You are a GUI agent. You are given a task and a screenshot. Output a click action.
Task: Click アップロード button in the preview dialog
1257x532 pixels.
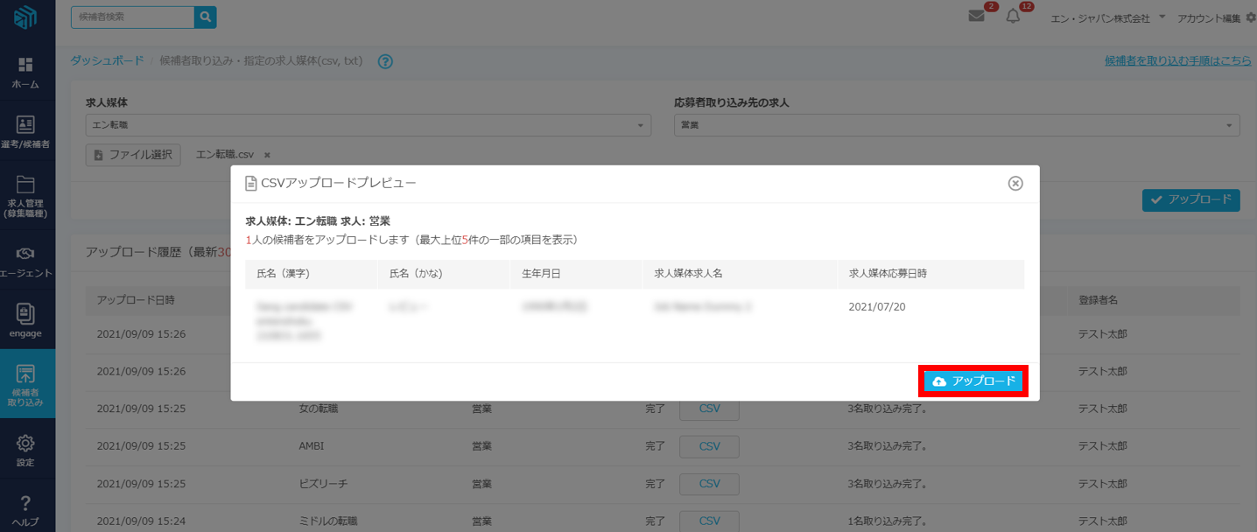point(973,381)
